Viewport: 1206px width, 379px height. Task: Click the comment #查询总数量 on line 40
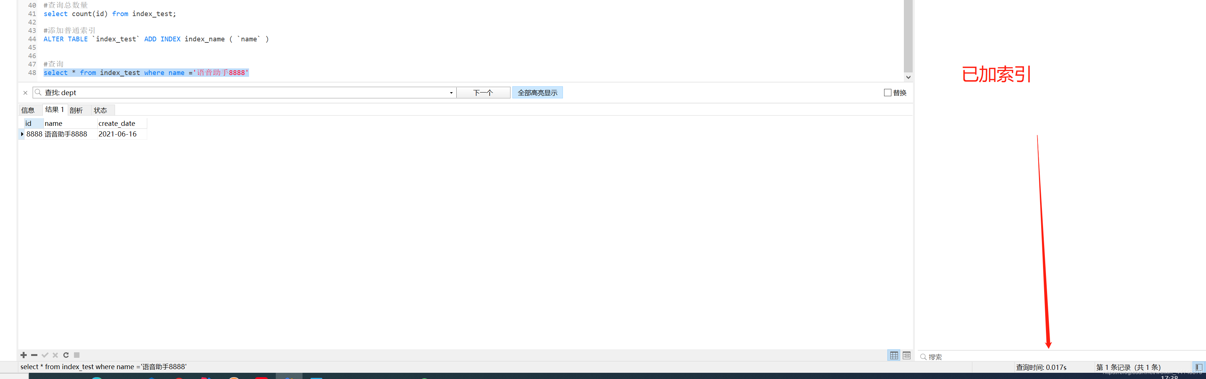[66, 5]
